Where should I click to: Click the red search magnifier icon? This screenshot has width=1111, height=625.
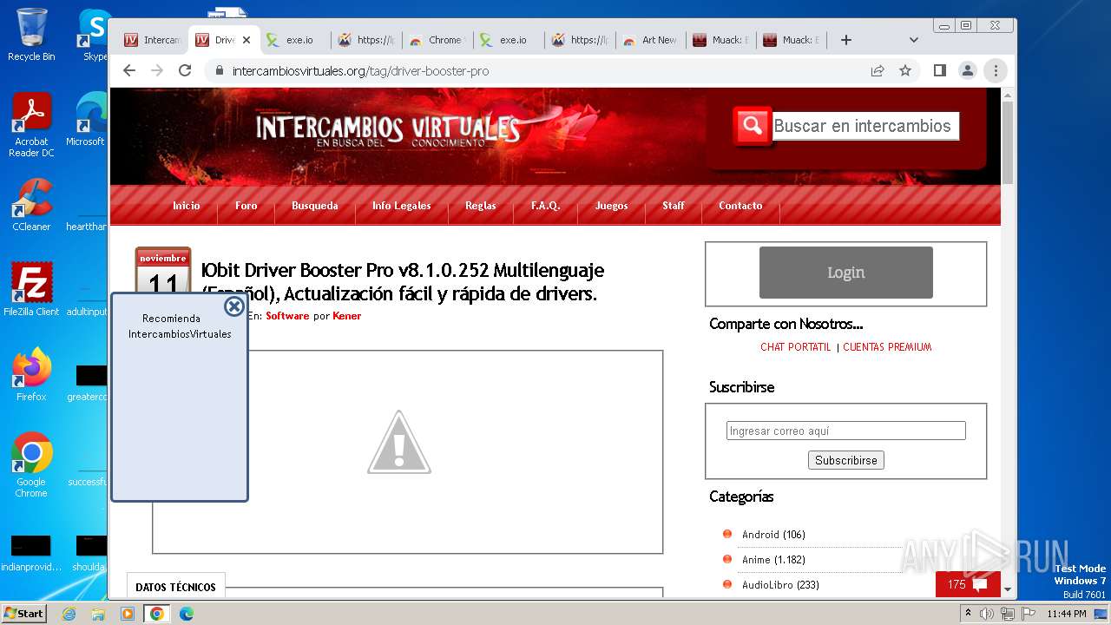(752, 126)
